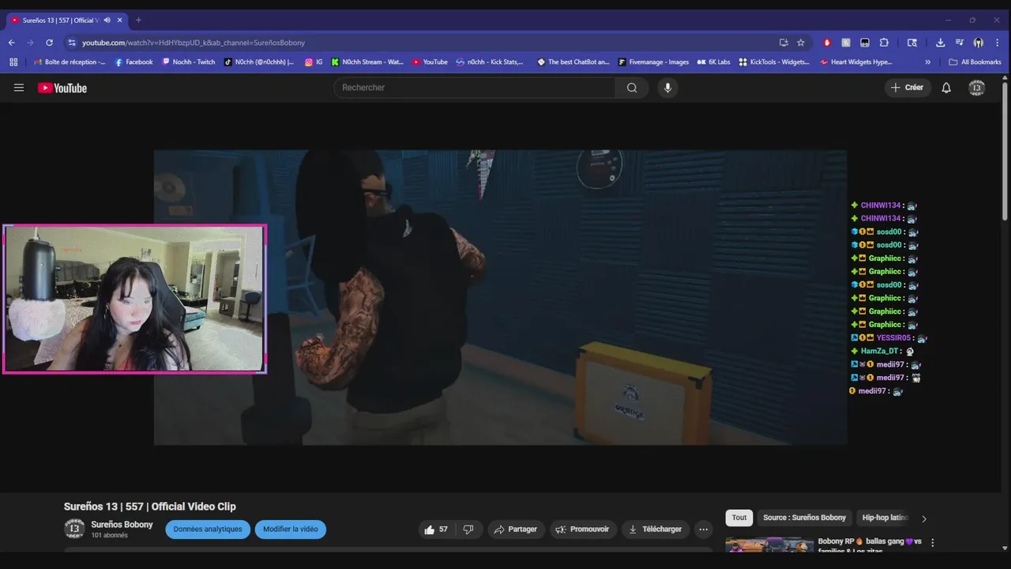Viewport: 1011px width, 569px height.
Task: Mute tab via speaker icon on tab
Action: tap(107, 20)
